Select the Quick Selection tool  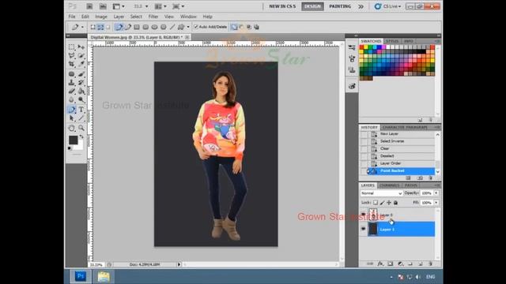click(81, 56)
